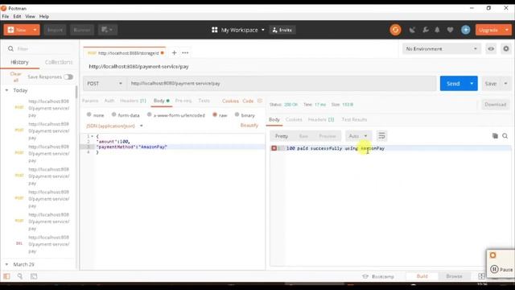The height and width of the screenshot is (290, 515).
Task: Open the notifications bell icon
Action: pos(437,30)
